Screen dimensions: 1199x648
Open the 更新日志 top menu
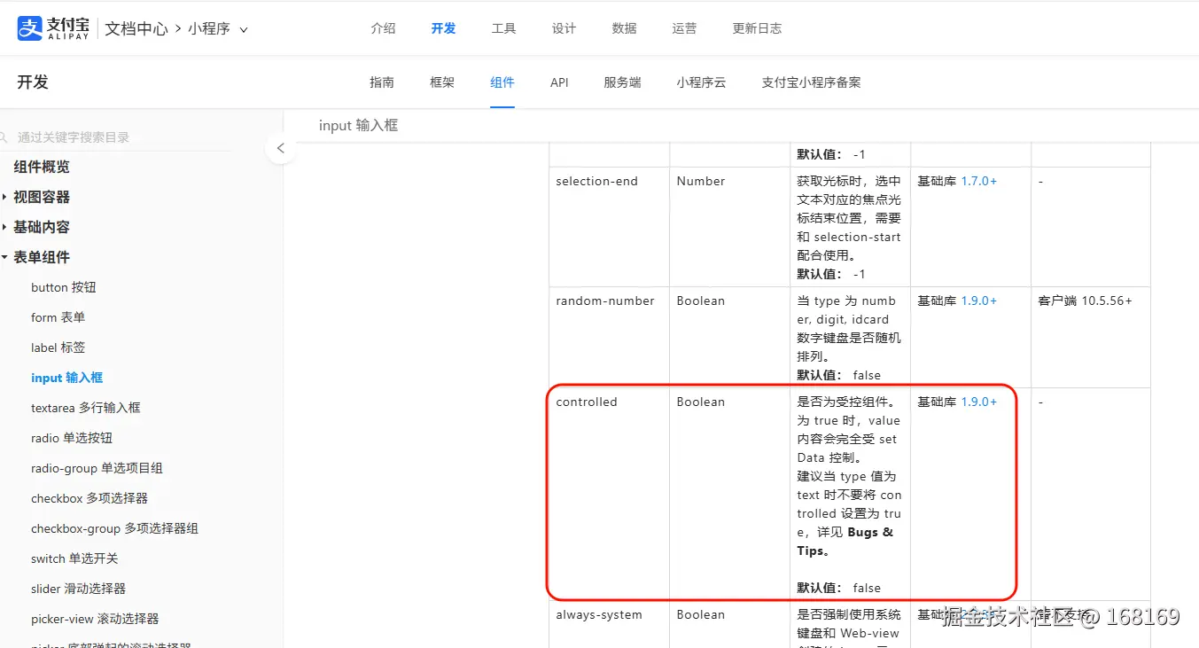tap(757, 28)
